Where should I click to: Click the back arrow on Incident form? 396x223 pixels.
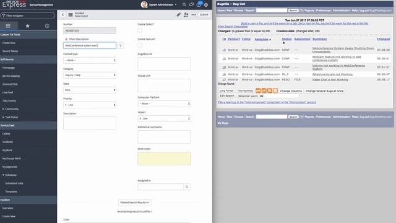tap(63, 15)
